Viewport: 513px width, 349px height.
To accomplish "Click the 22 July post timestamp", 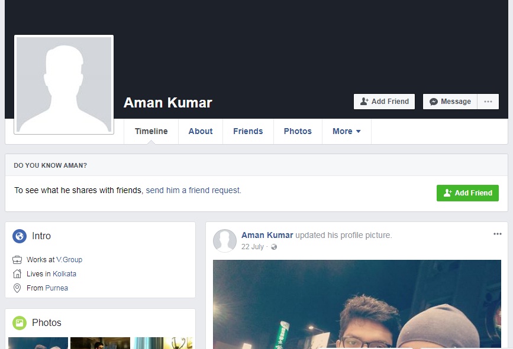I will point(252,247).
